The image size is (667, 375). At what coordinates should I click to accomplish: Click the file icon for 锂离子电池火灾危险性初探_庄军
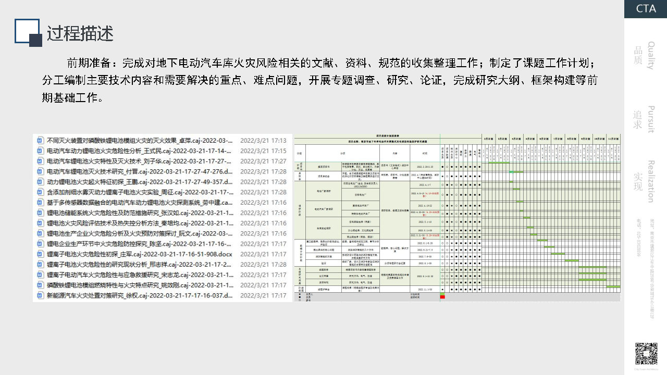[x=40, y=254]
